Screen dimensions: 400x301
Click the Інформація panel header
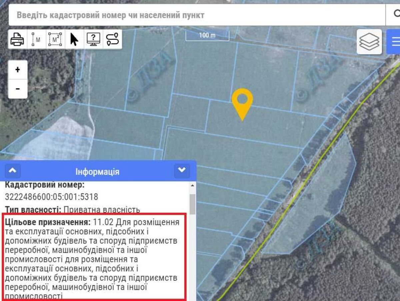click(x=97, y=172)
